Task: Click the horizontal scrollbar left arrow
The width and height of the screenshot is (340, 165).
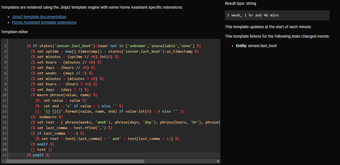Action: [3, 161]
